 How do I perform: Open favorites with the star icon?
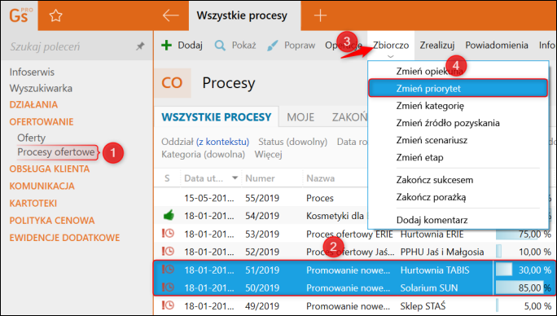tap(55, 15)
